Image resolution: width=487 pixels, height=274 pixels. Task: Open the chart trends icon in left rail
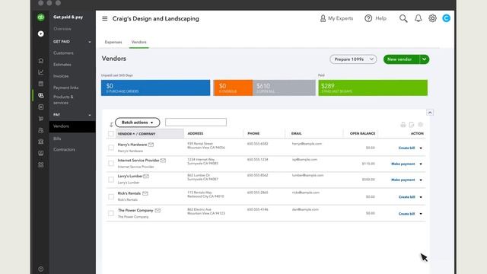click(40, 72)
